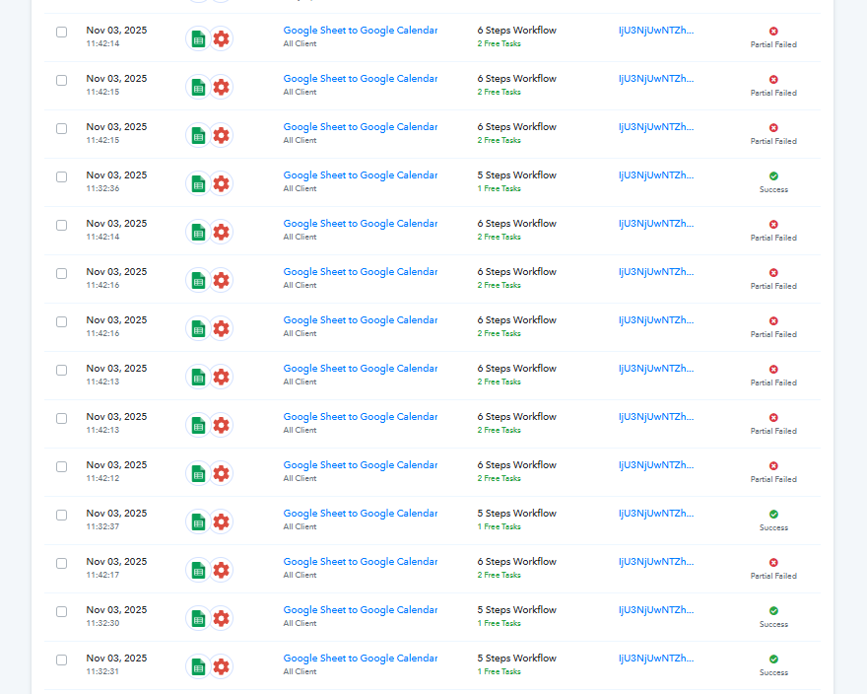
Task: Select the checkbox of the 11:42:17 row
Action: (61, 564)
